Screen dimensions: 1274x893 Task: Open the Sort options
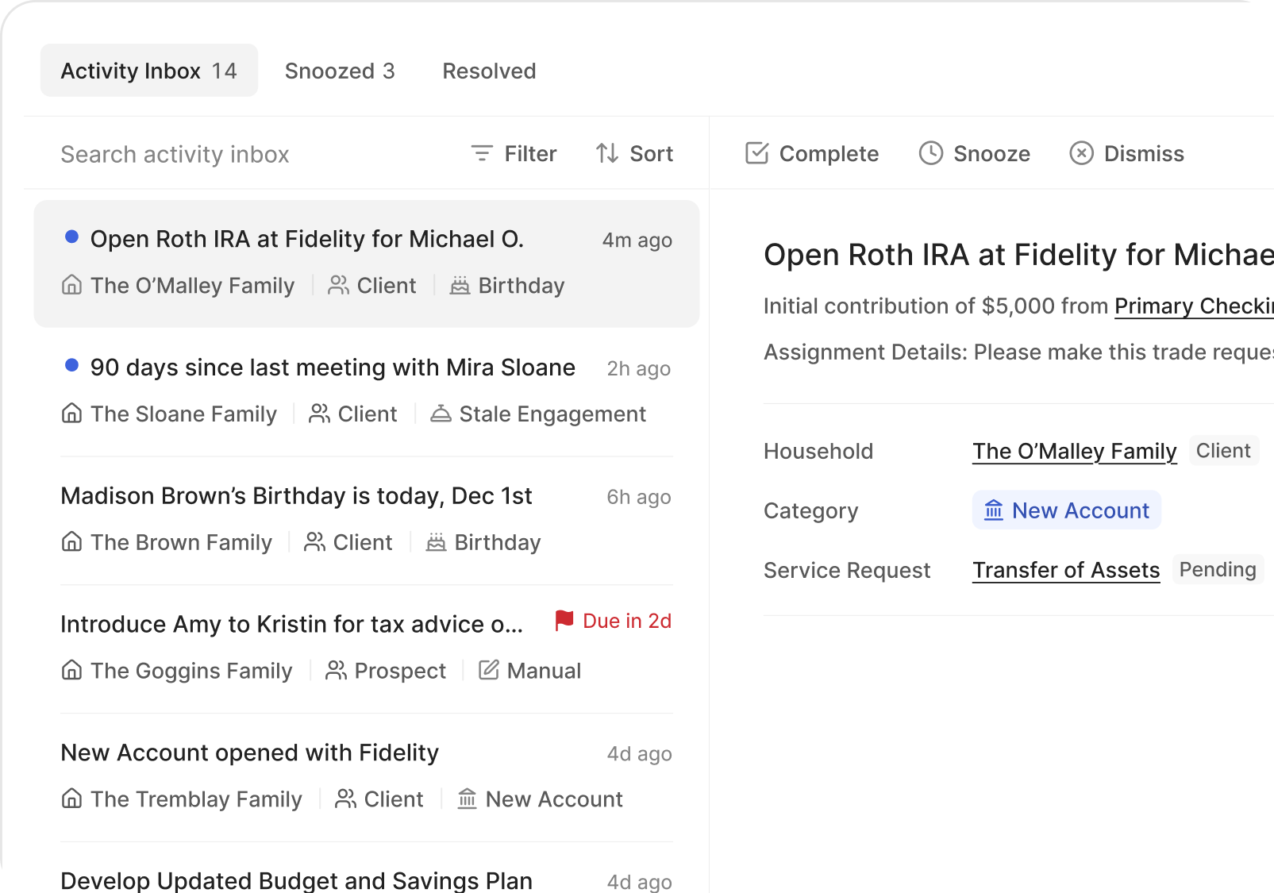[x=634, y=153]
